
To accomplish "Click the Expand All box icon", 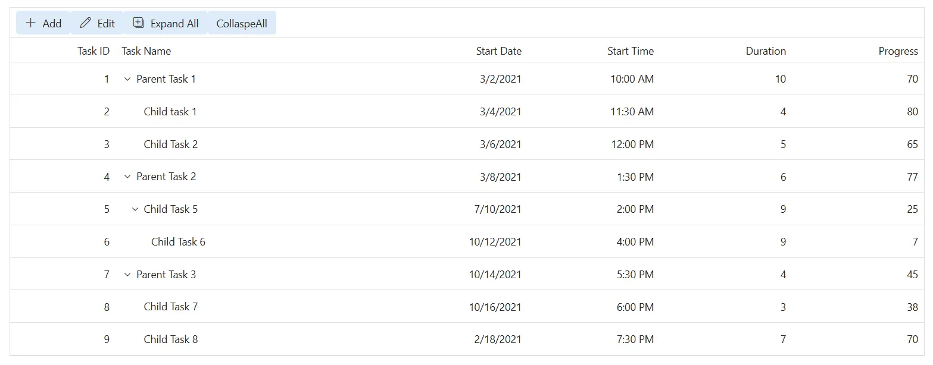I will [138, 23].
